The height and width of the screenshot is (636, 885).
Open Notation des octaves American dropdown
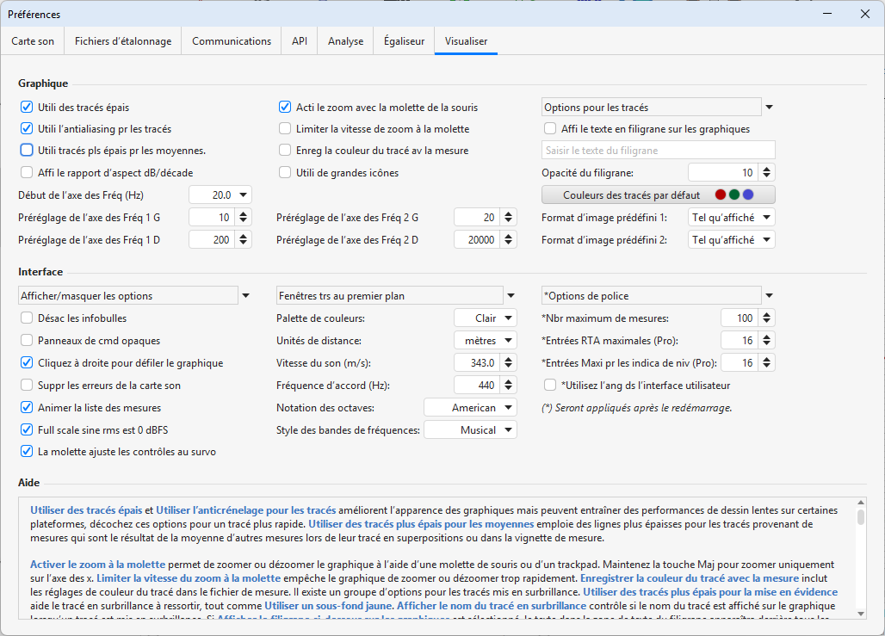click(x=470, y=407)
